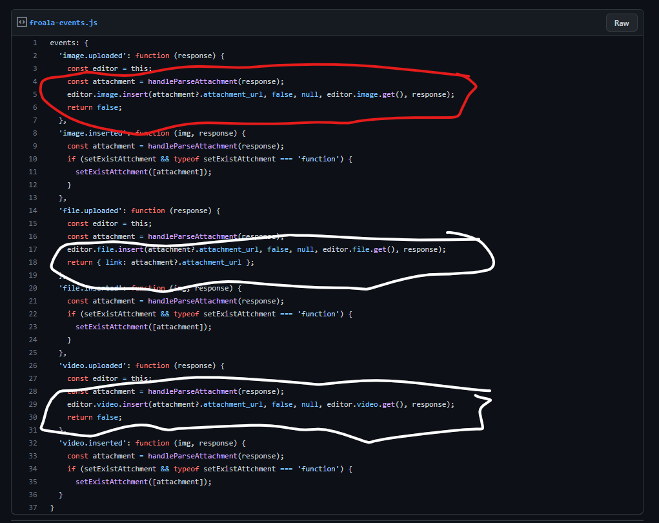Viewport: 659px width, 523px height.
Task: Select line number 2
Action: pyautogui.click(x=35, y=56)
